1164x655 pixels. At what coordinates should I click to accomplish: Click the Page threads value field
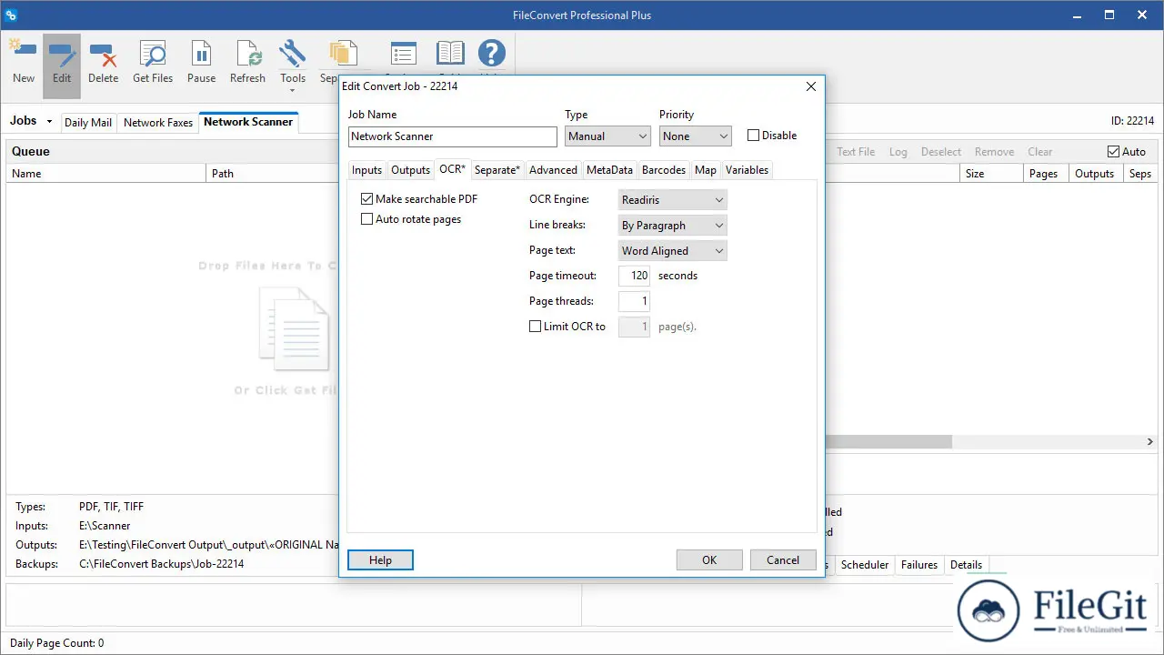point(634,301)
